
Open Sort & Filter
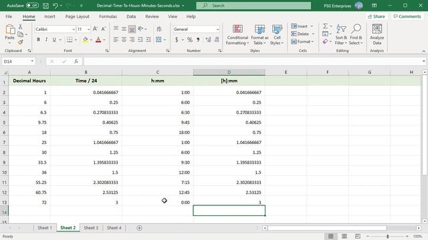[x=341, y=35]
